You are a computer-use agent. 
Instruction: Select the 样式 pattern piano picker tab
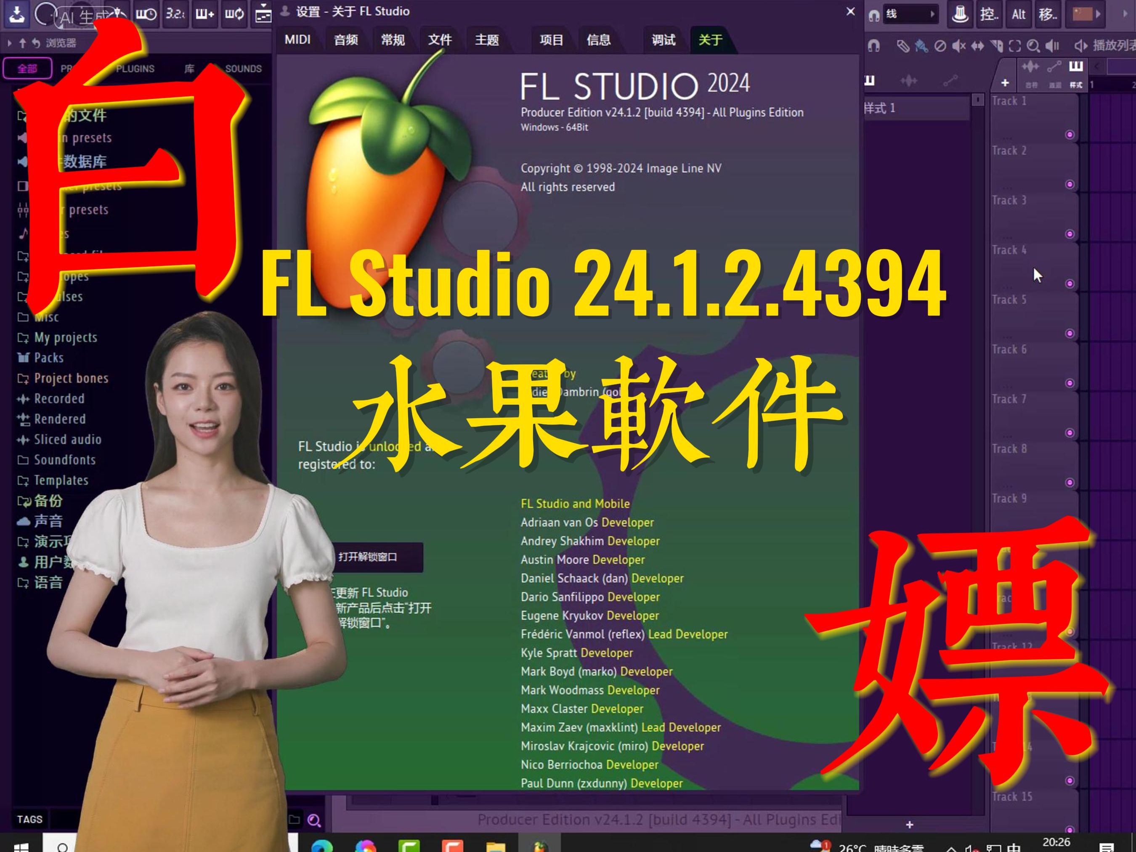(x=1076, y=66)
